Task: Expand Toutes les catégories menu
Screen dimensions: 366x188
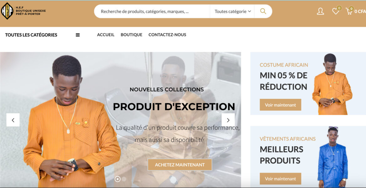Action: 31,35
